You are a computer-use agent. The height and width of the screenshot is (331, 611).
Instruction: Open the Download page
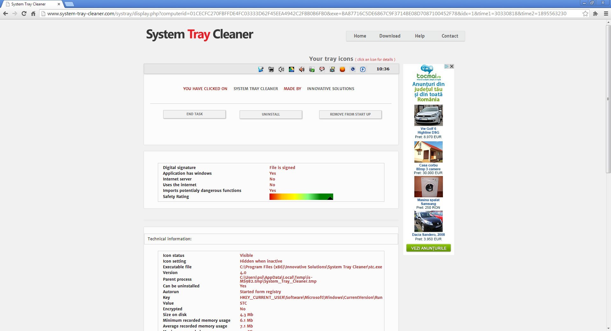[390, 36]
